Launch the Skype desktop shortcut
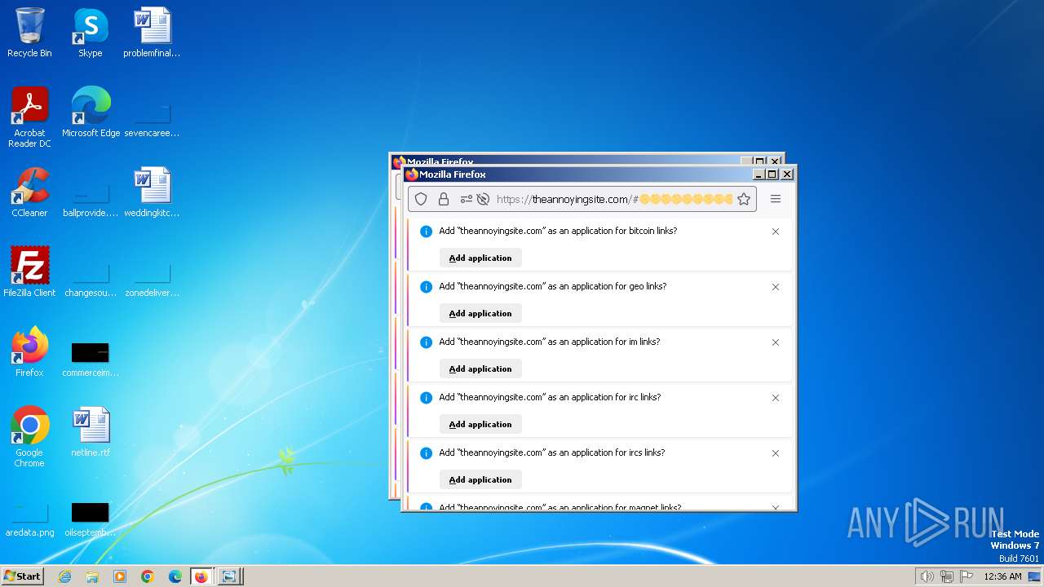 (90, 33)
